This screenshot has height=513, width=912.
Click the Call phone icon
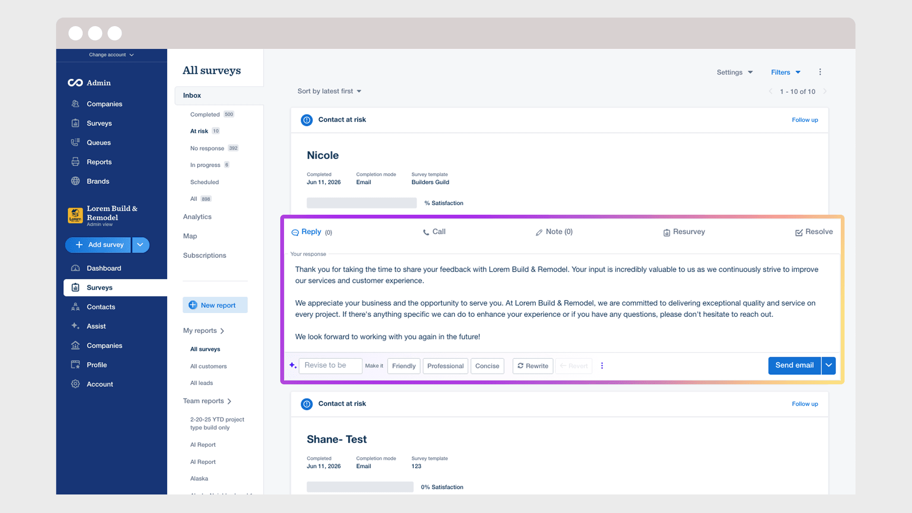pos(426,232)
